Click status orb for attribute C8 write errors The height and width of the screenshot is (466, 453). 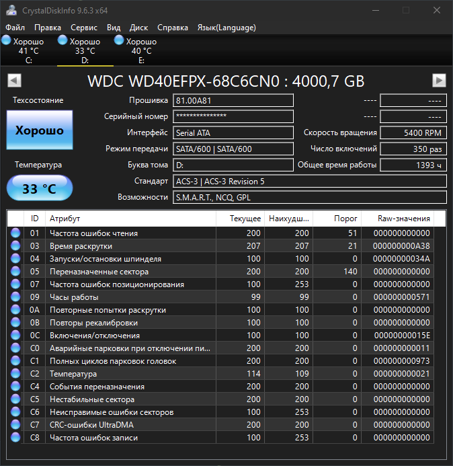coord(15,438)
